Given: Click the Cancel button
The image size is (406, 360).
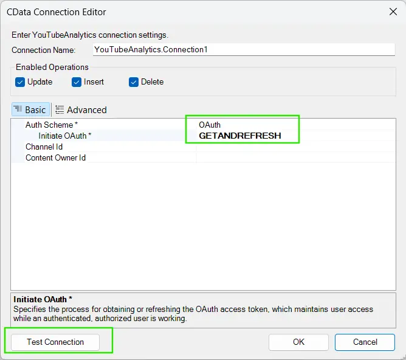Looking at the screenshot, I should [x=365, y=342].
